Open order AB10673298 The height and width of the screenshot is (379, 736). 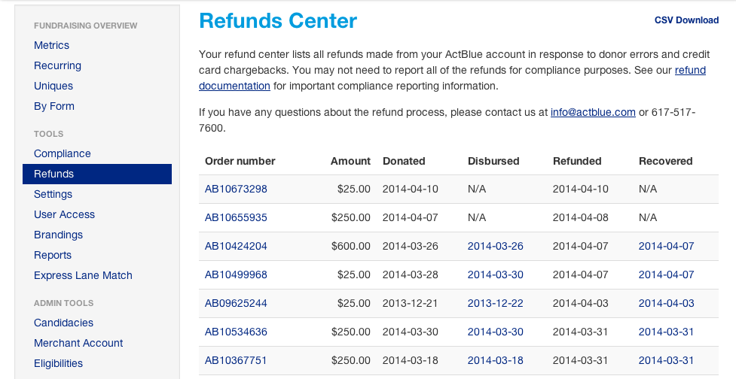click(x=236, y=189)
